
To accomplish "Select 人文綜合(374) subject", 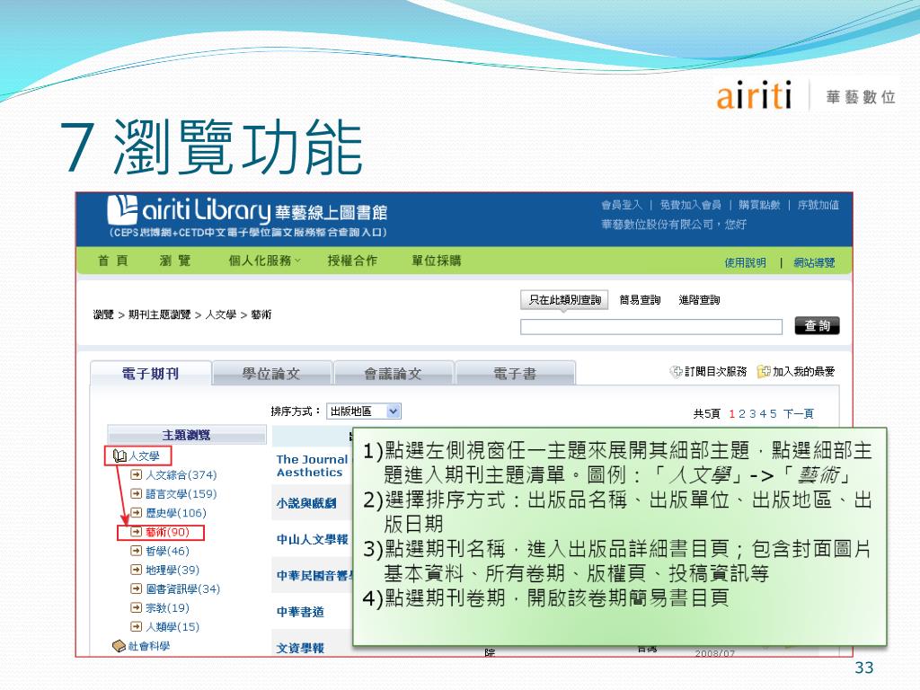I will (181, 474).
